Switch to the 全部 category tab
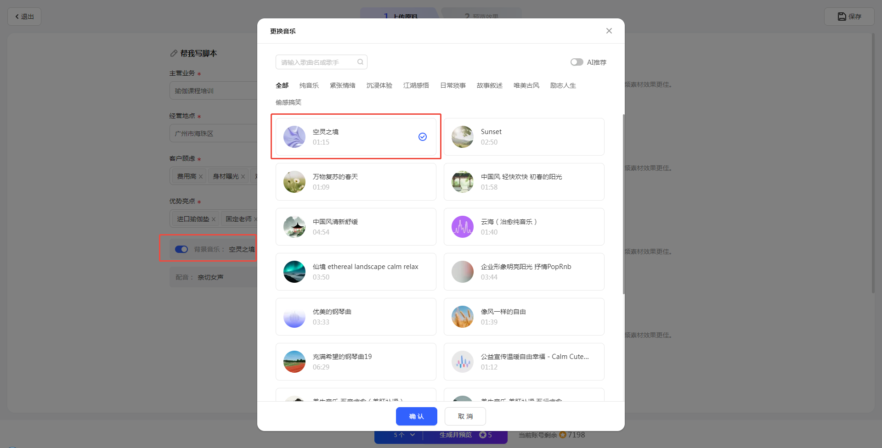This screenshot has height=448, width=882. pyautogui.click(x=282, y=85)
